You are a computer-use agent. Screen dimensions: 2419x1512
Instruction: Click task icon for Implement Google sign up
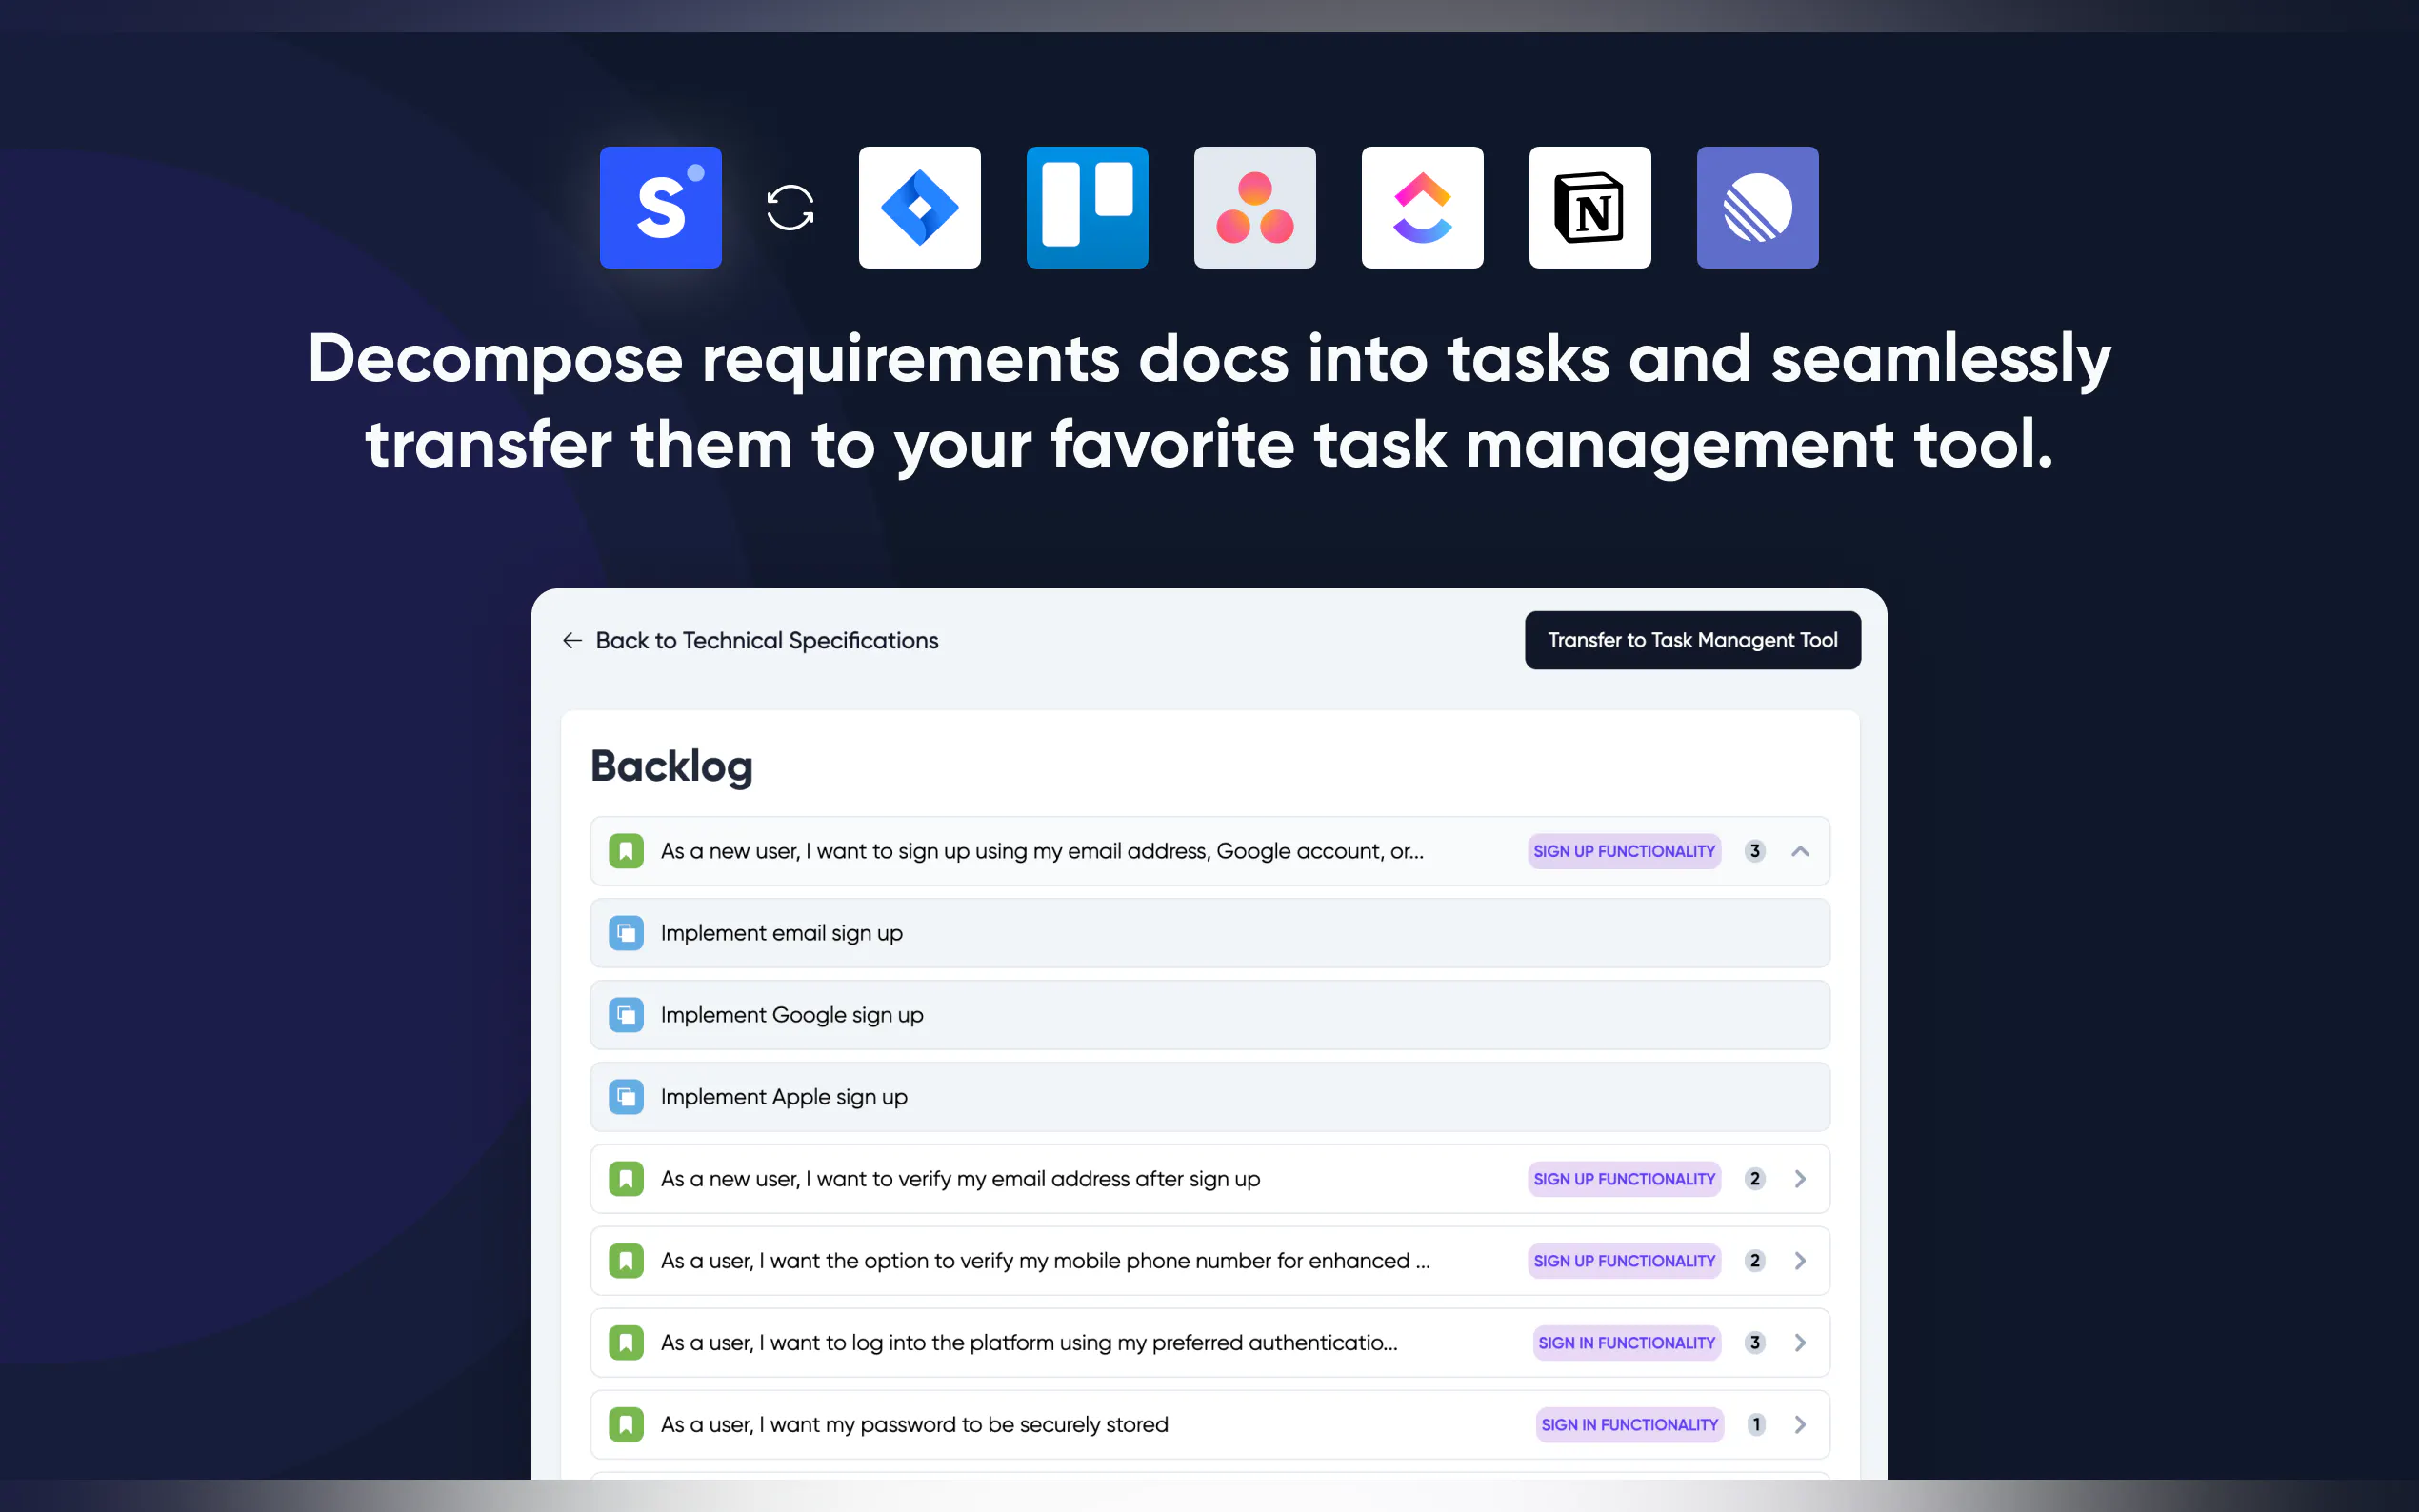(x=626, y=1015)
